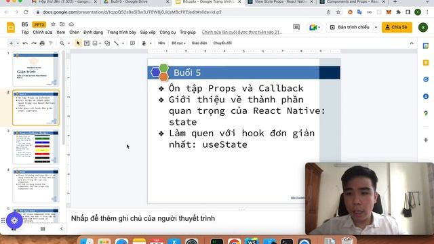Click the speaker notes field

tap(185, 218)
